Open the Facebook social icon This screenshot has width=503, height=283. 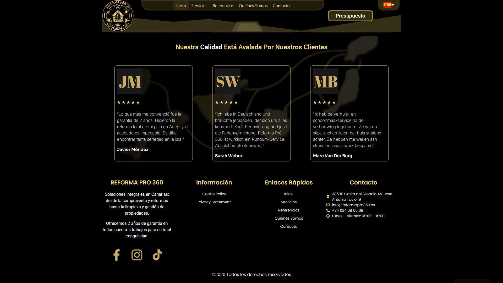(117, 255)
